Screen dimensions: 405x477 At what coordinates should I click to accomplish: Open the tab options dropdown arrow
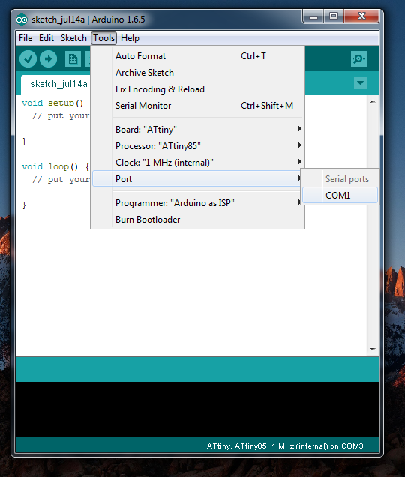[360, 82]
